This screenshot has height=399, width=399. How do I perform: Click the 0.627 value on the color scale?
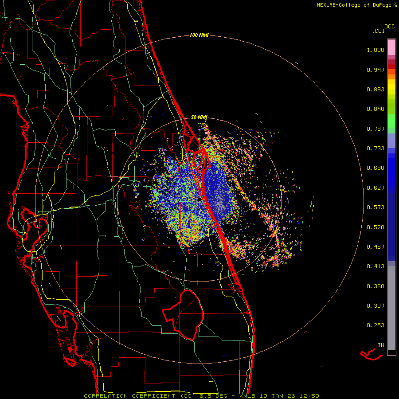click(x=376, y=188)
